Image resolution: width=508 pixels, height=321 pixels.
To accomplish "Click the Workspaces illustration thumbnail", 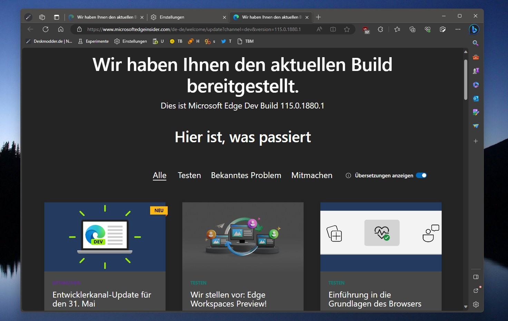I will pos(243,237).
